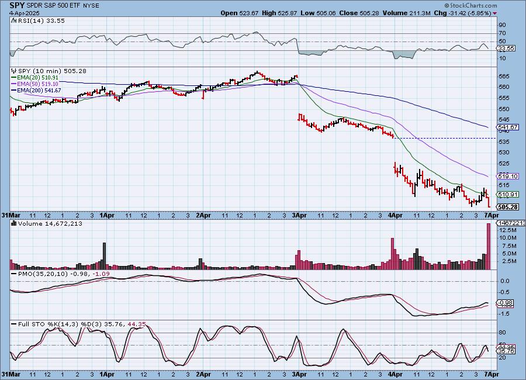Click the SPY ticker symbol in header
This screenshot has width=526, height=380.
coord(17,5)
